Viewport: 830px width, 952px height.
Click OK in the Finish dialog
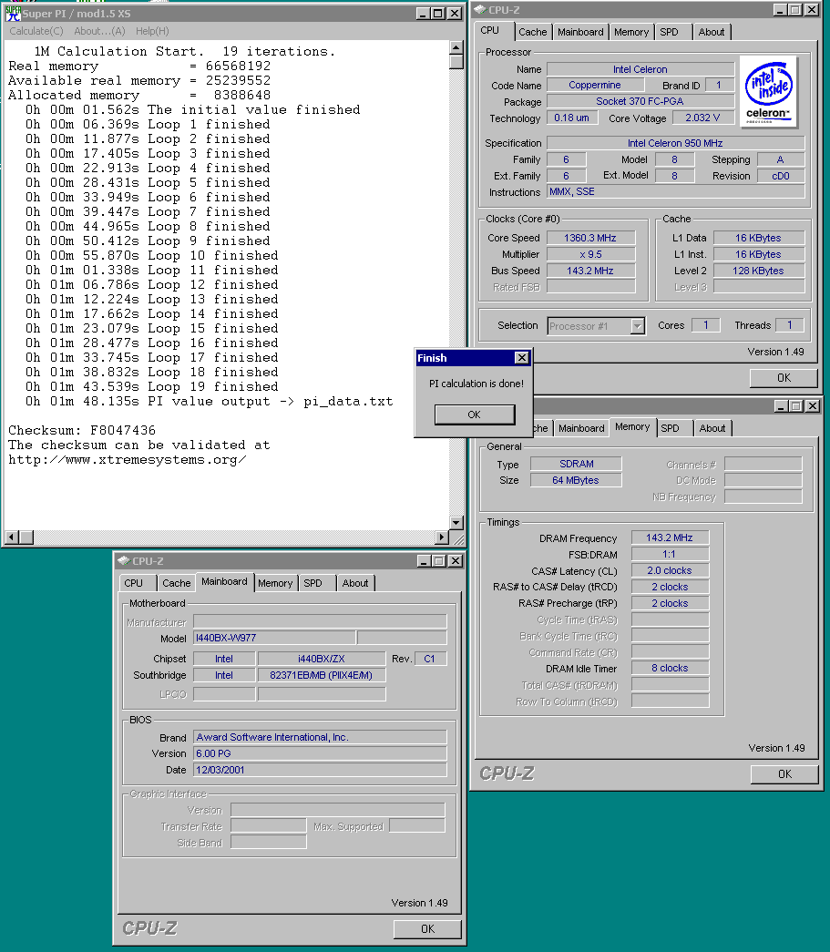(x=474, y=415)
